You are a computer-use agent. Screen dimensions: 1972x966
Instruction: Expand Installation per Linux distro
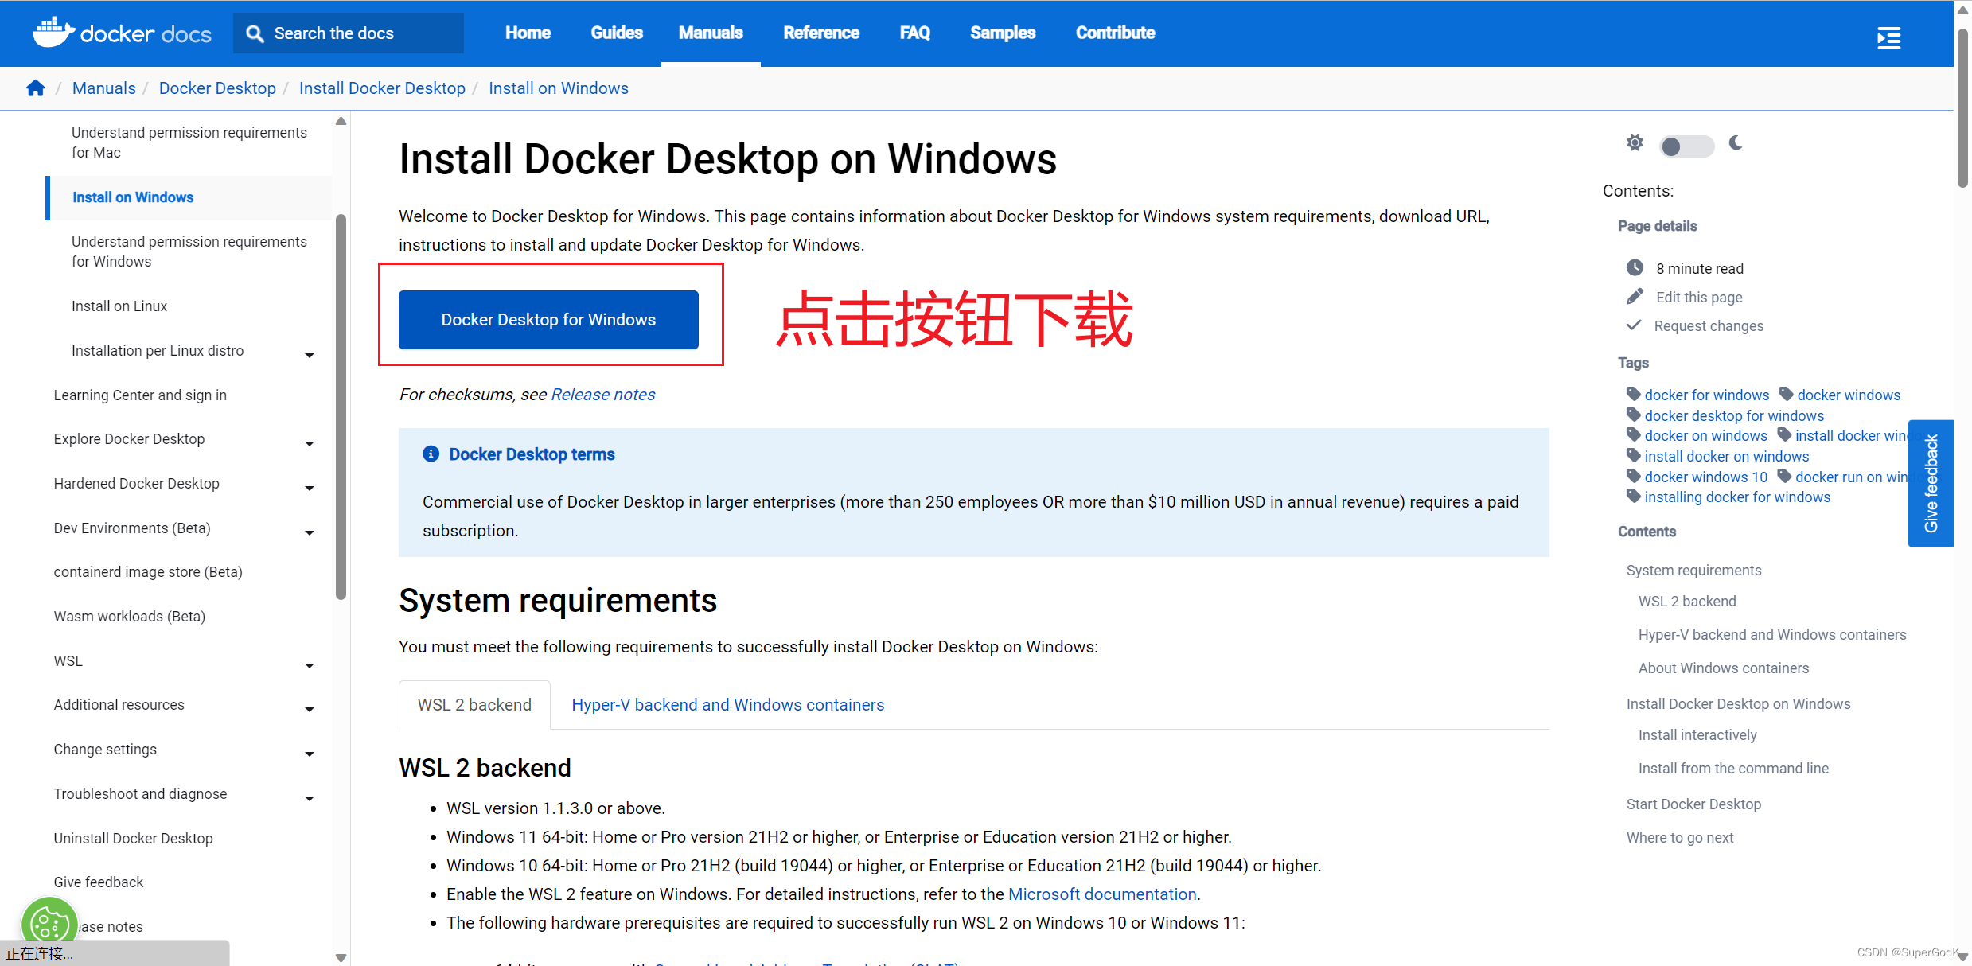pos(309,355)
